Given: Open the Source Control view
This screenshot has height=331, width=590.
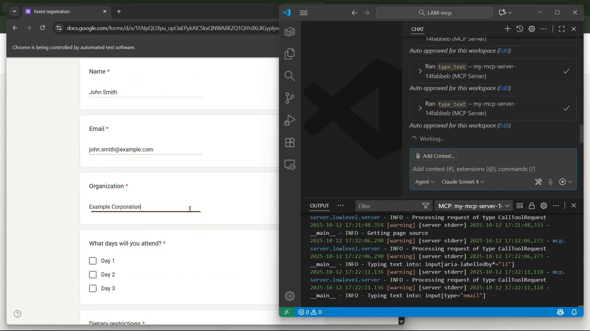Looking at the screenshot, I should pos(289,98).
